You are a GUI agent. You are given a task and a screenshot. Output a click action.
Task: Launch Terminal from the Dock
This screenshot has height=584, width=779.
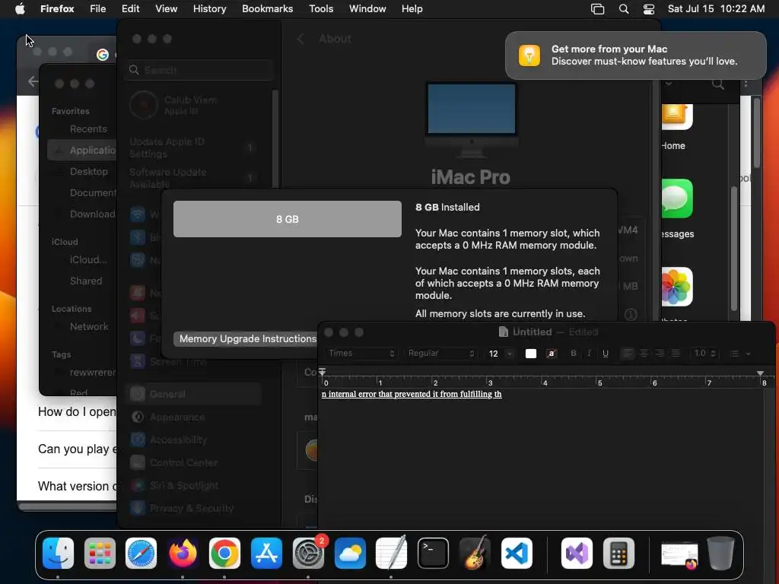(433, 553)
